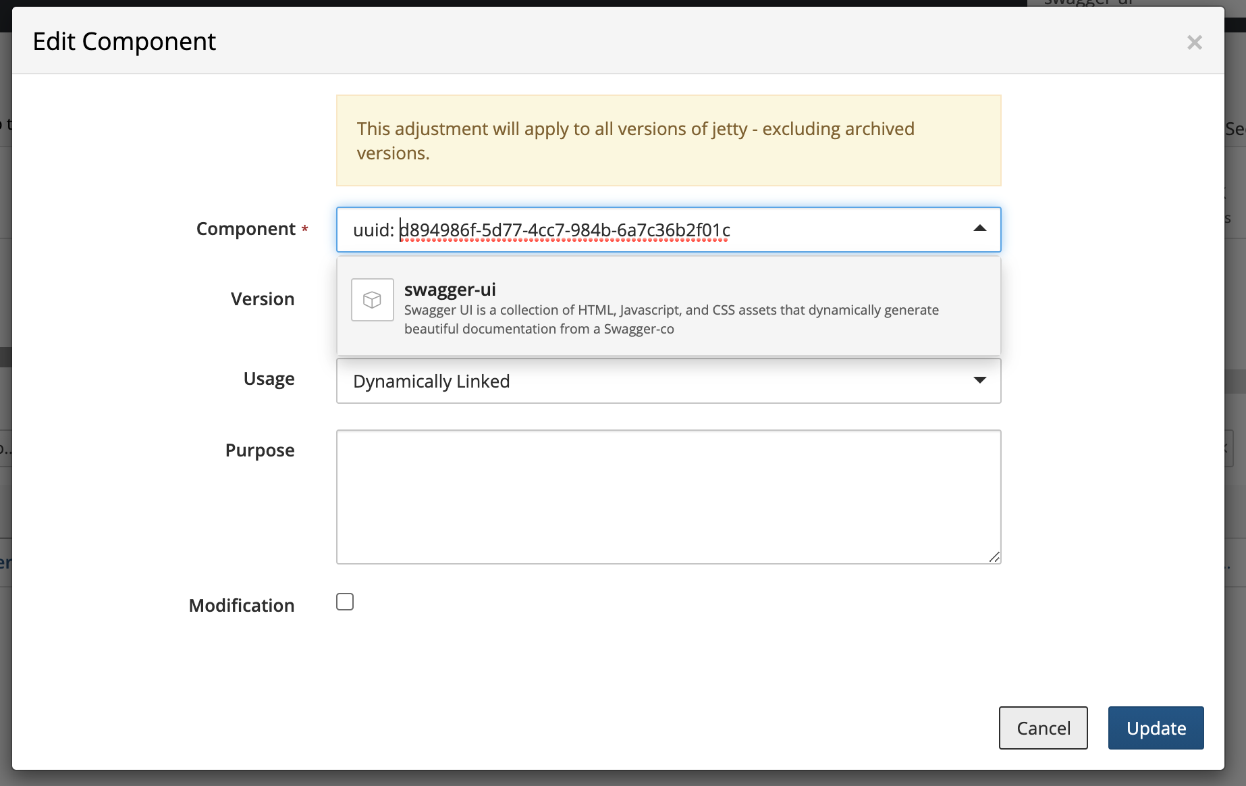Screen dimensions: 1246x786
Task: Click the Version field label
Action: point(263,299)
